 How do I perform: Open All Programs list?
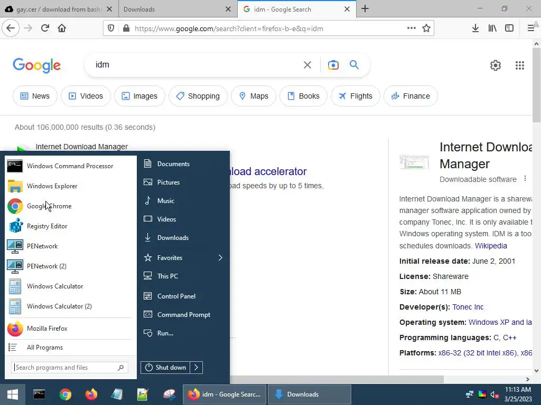point(70,348)
